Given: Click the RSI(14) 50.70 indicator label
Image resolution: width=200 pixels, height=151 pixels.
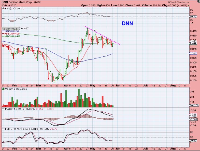Looking at the screenshot, I should [15, 8].
